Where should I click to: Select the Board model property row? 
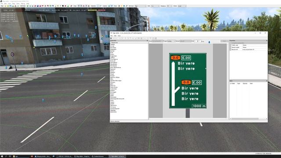[249, 47]
